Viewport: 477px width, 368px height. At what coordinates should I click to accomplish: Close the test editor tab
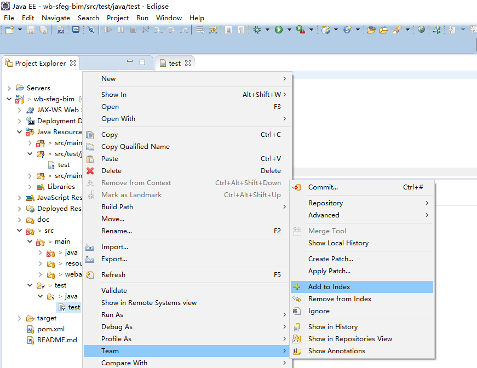tap(188, 63)
